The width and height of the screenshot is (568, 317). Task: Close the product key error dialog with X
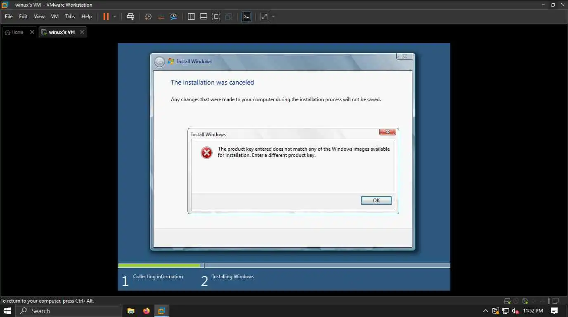388,132
